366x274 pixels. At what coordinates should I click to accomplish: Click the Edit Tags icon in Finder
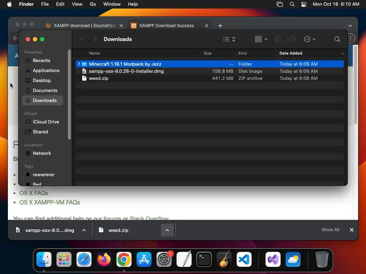point(292,39)
